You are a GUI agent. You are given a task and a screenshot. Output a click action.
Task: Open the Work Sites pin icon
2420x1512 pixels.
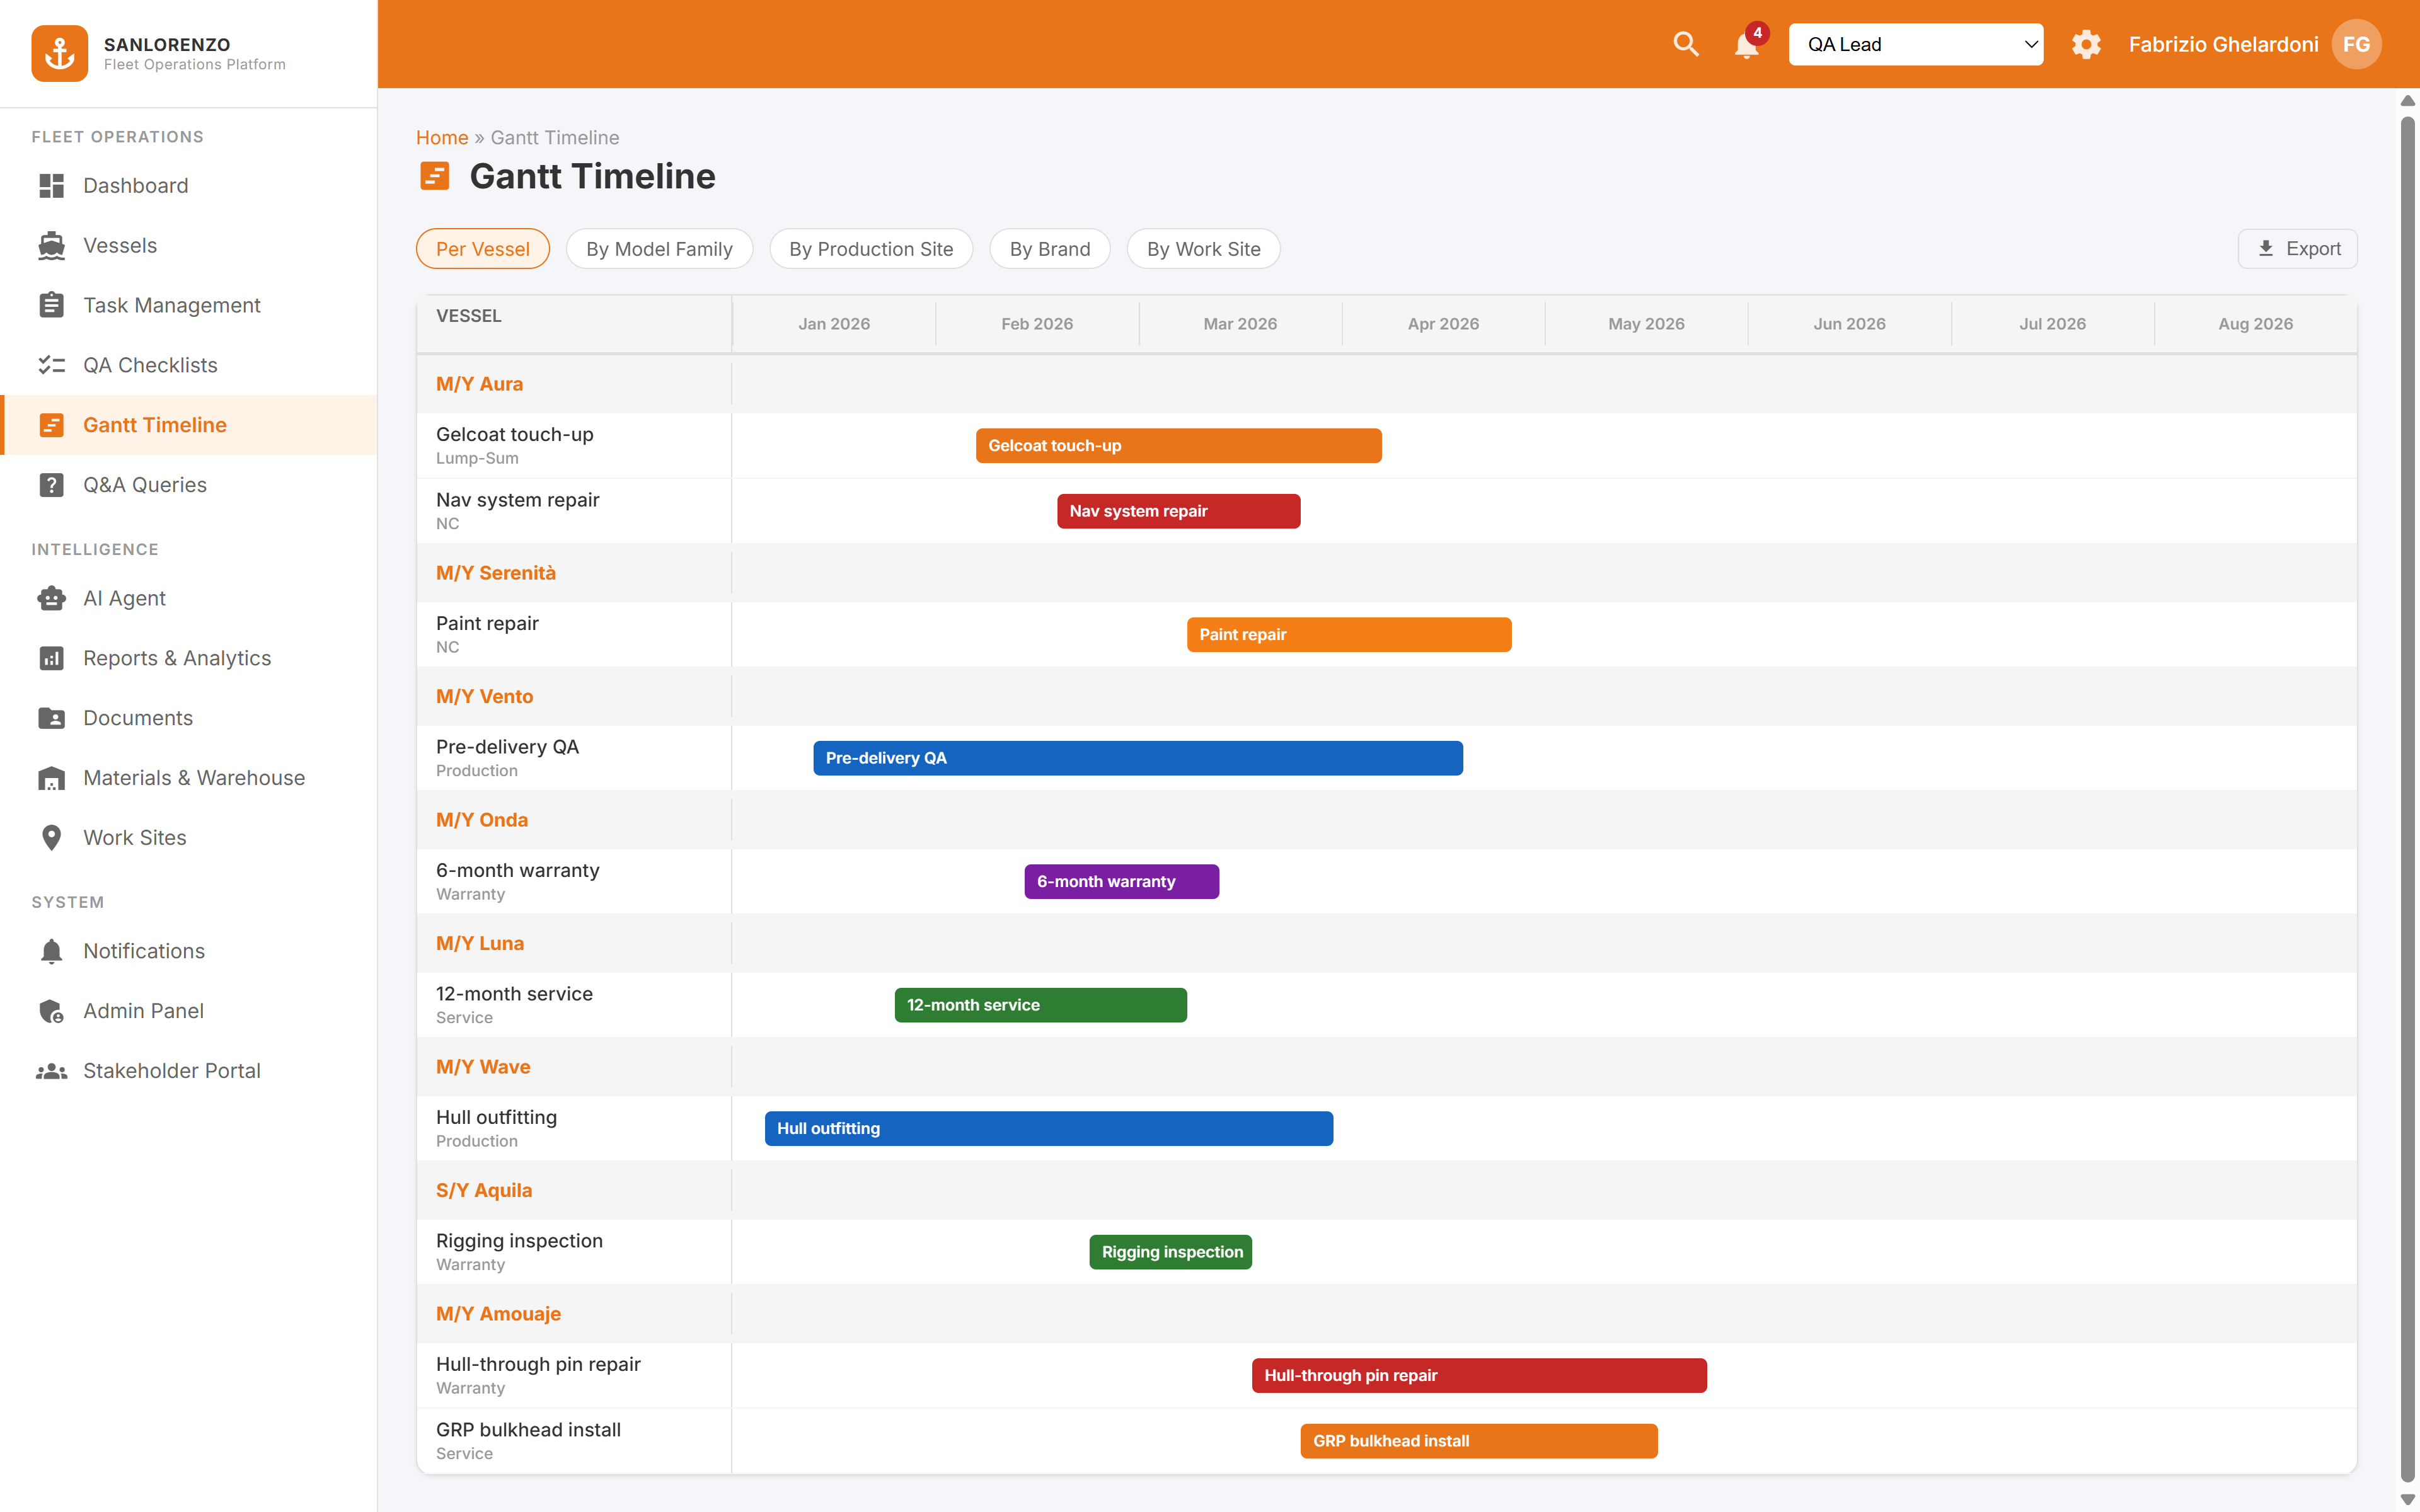(x=52, y=838)
